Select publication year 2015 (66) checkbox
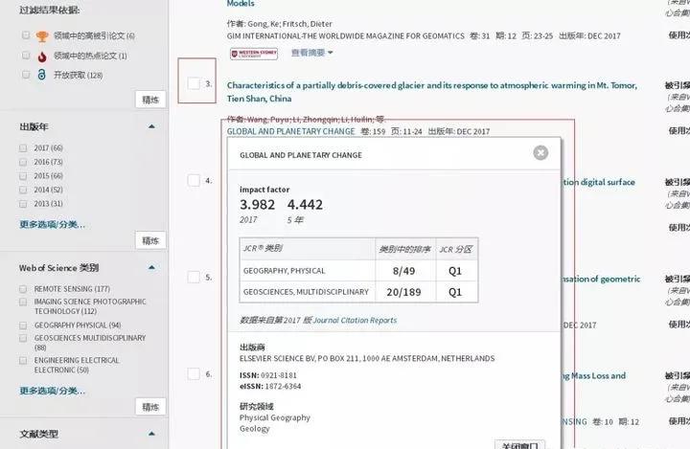The height and width of the screenshot is (449, 690). point(23,176)
